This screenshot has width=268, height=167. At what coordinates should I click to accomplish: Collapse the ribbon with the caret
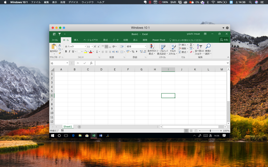pyautogui.click(x=228, y=57)
